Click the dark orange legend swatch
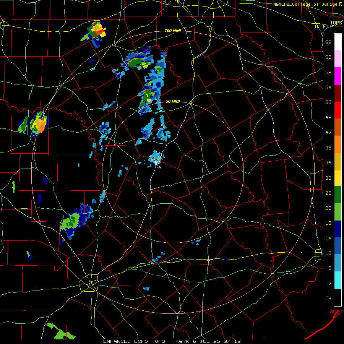 pyautogui.click(x=338, y=127)
